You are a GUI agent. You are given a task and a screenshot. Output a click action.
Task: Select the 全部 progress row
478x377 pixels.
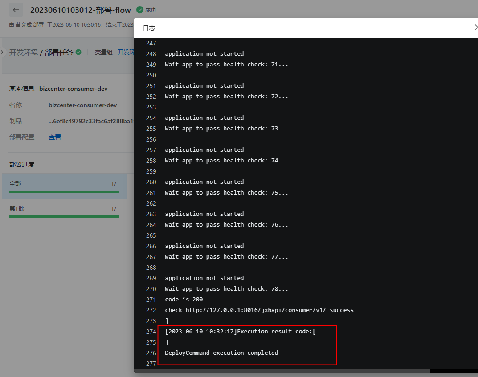[64, 186]
